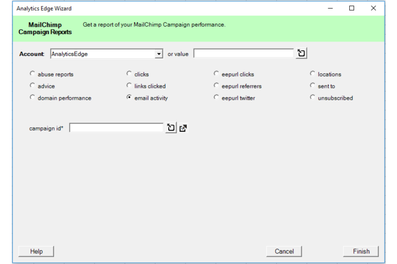Select the 'locations' radio button
Viewport: 397px width, 264px height.
click(313, 73)
